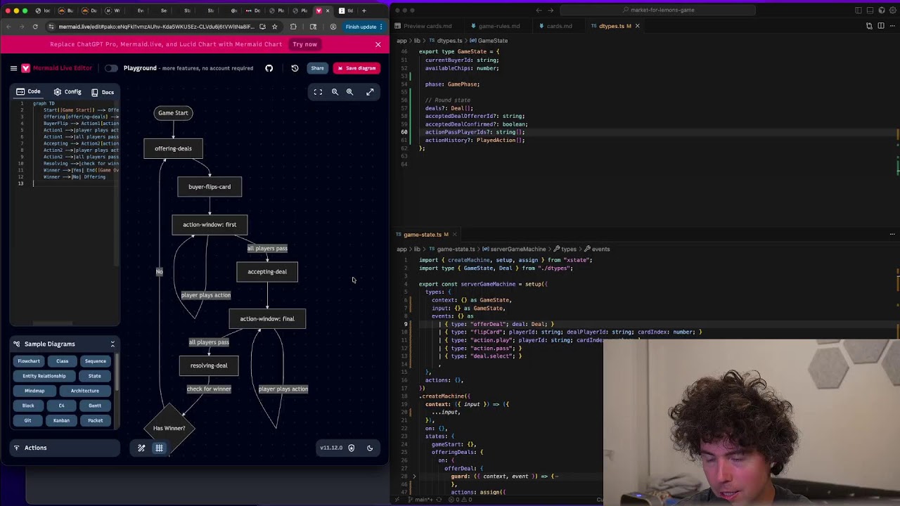This screenshot has height=506, width=900.
Task: Switch to the Config tab
Action: (67, 92)
